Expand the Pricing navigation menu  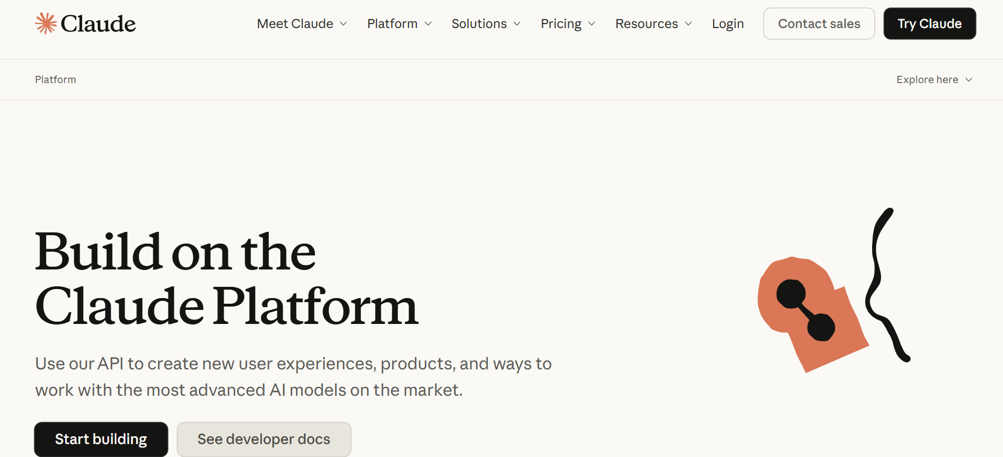[568, 24]
